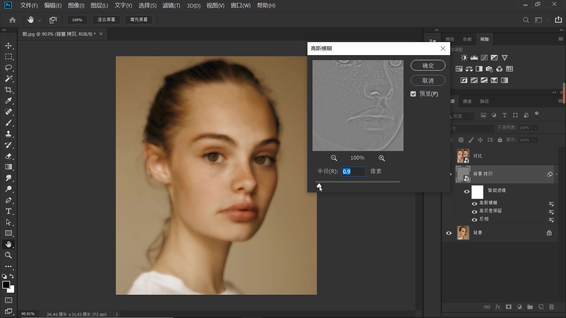Open the 不透明度 opacity dropdown
The width and height of the screenshot is (566, 318).
pos(535,127)
